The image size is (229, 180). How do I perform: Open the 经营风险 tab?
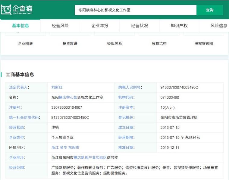click(60, 26)
